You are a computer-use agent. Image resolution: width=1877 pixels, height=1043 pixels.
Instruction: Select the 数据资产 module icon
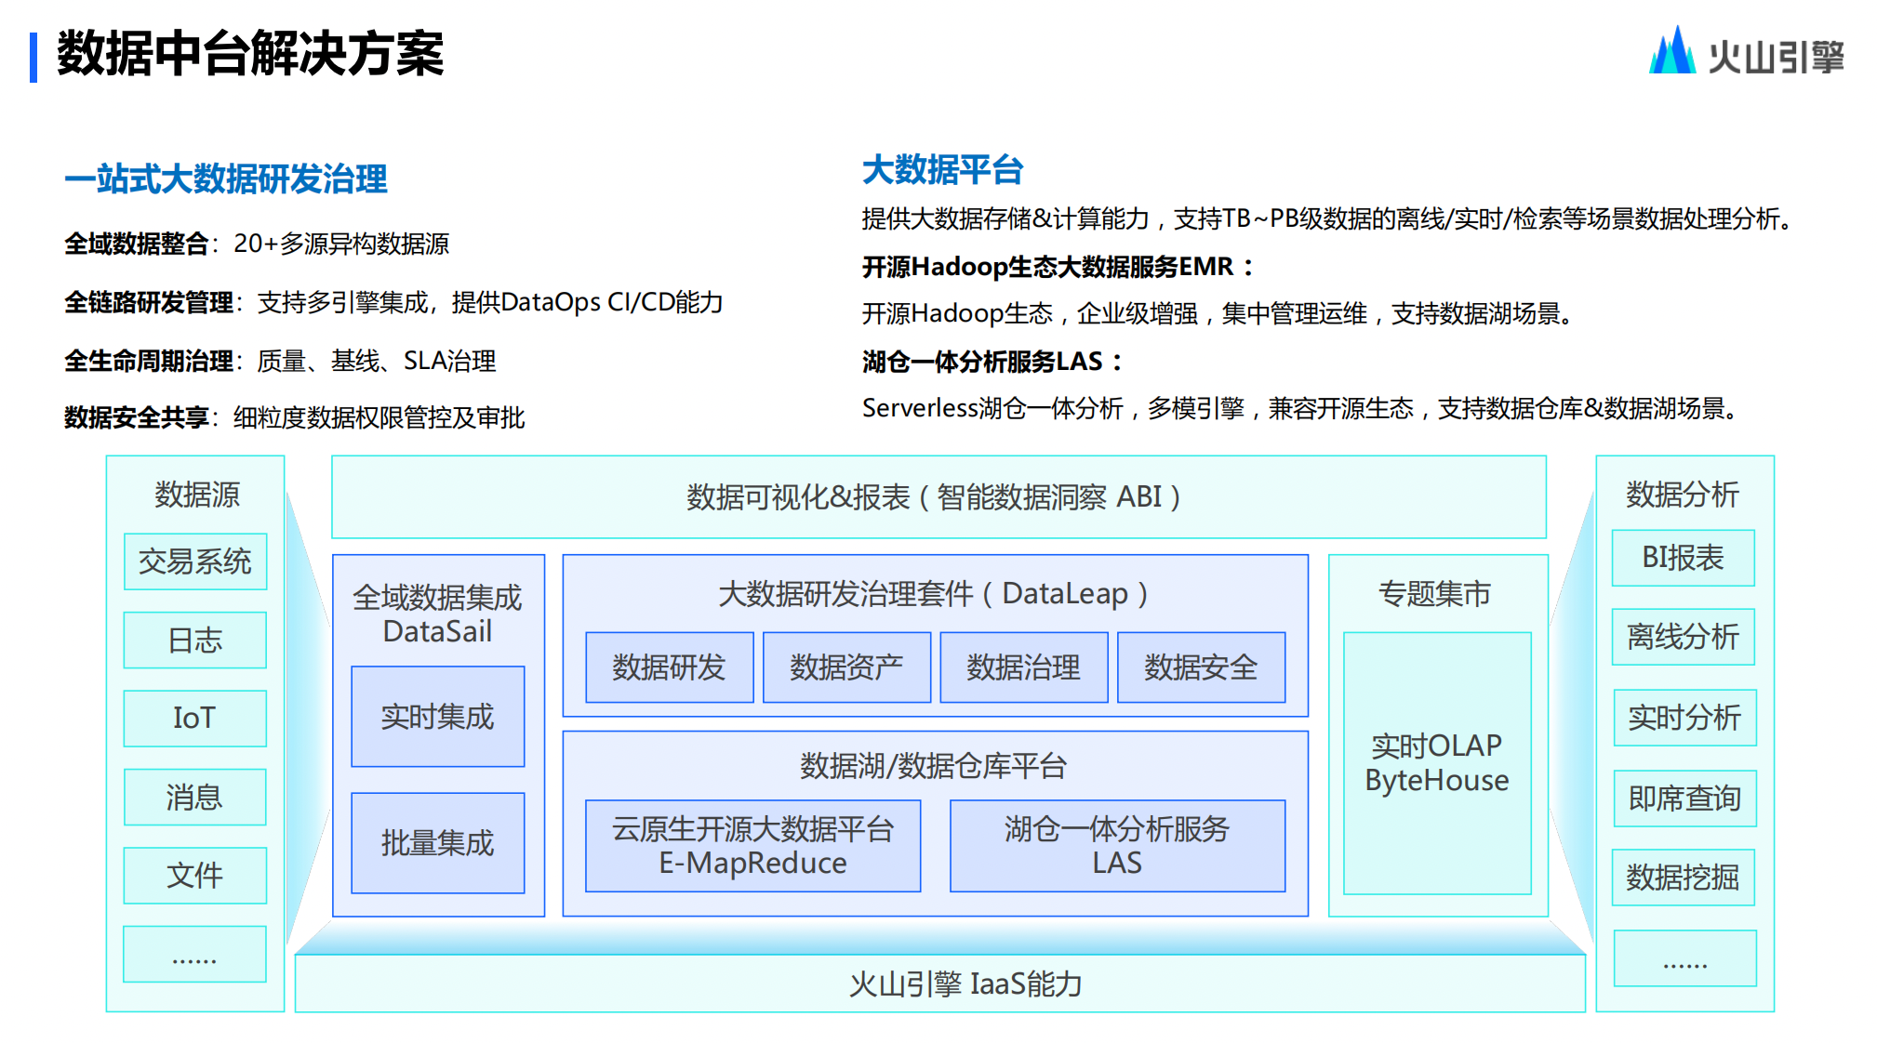coord(845,667)
